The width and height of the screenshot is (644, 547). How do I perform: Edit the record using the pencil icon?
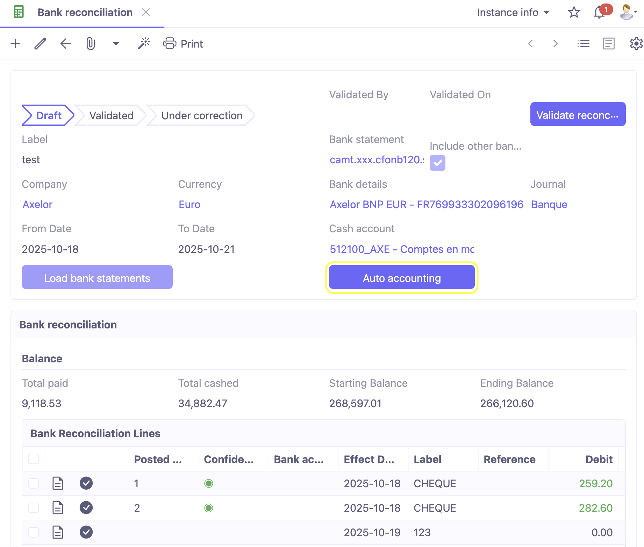pyautogui.click(x=40, y=43)
